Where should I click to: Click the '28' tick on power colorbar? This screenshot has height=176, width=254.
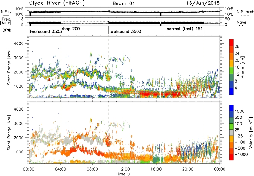pos(237,46)
